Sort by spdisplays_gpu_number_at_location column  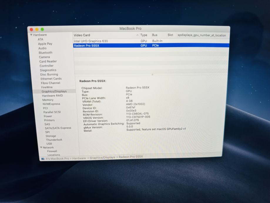coord(202,35)
